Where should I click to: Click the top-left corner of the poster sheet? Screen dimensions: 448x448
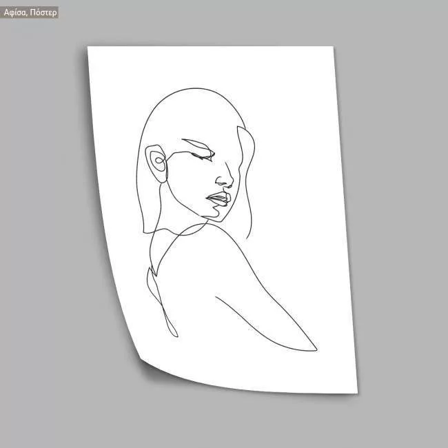[x=90, y=49]
